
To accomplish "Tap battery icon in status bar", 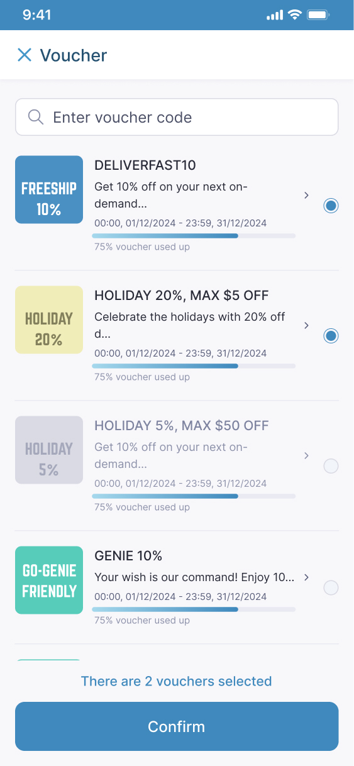I will pos(319,15).
